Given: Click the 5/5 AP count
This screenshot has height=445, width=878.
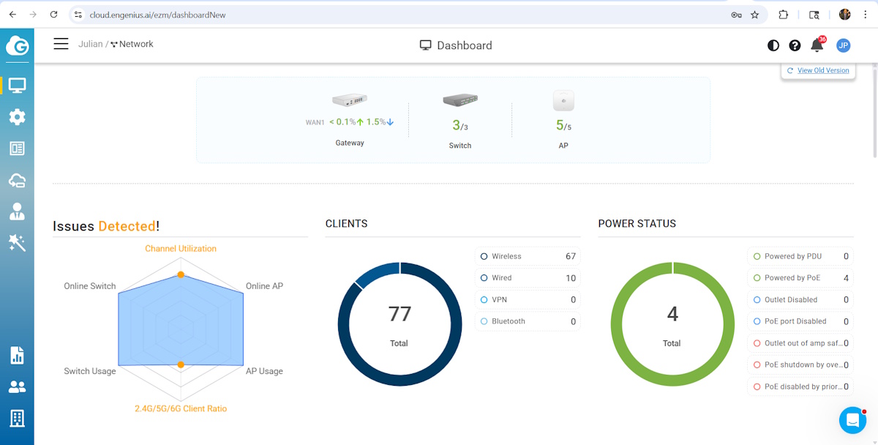Looking at the screenshot, I should [563, 126].
